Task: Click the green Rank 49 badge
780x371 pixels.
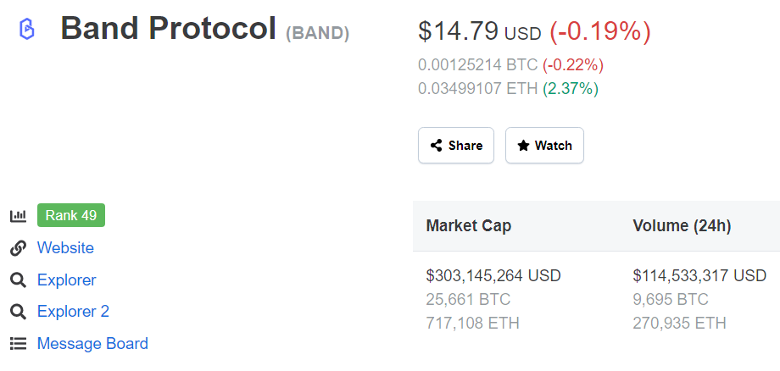Action: tap(71, 215)
